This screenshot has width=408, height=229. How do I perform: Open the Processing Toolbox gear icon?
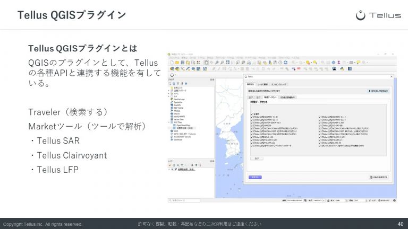[x=333, y=63]
